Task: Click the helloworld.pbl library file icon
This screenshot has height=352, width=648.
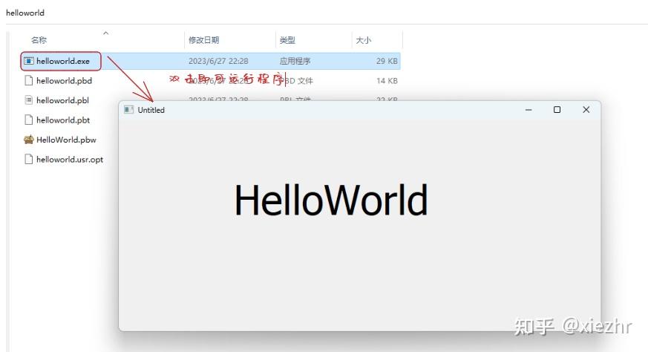Action: (x=28, y=100)
